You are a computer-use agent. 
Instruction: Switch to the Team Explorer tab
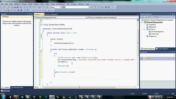[162, 49]
